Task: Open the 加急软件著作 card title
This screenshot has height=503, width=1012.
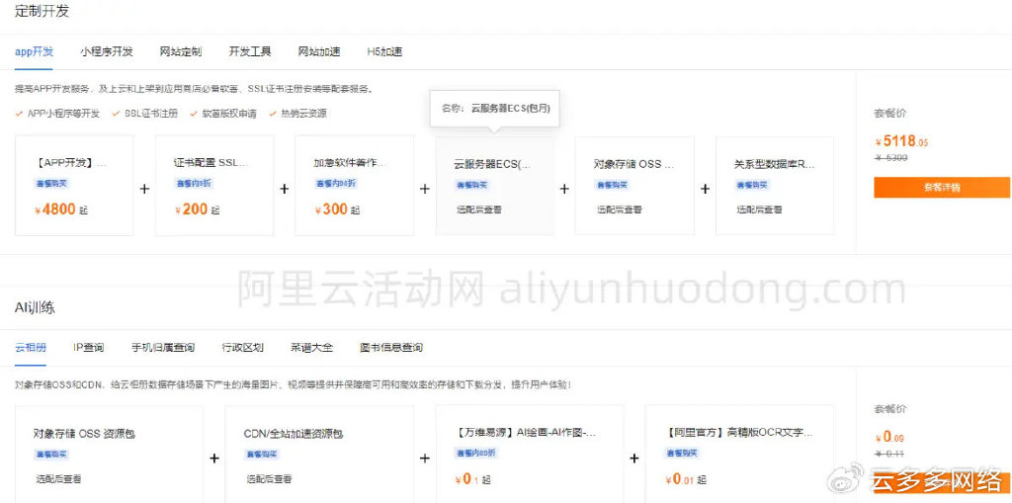Action: (350, 163)
